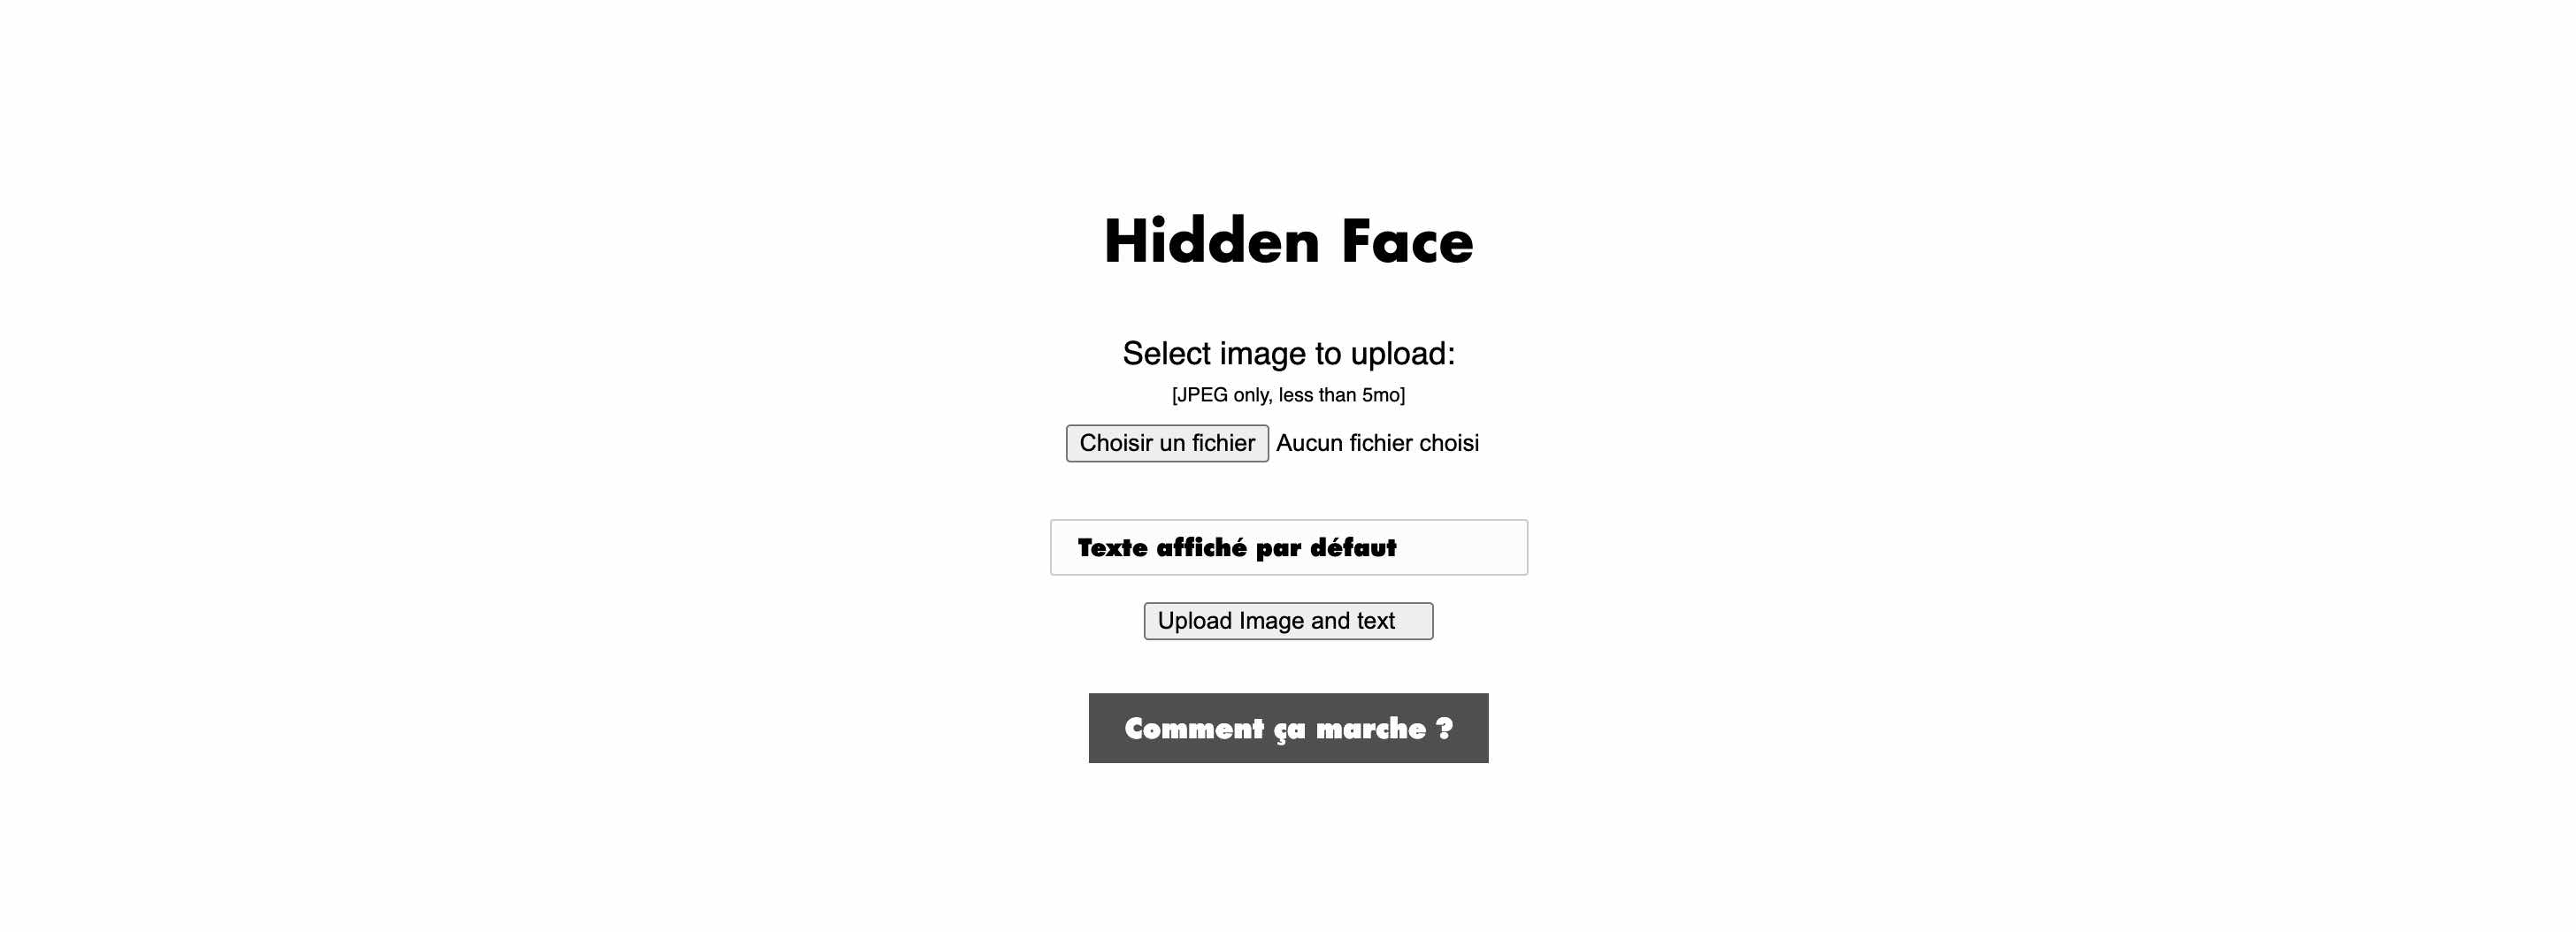Screen dimensions: 2576x932
Task: Show how Hidden Face works
Action: click(x=1288, y=728)
